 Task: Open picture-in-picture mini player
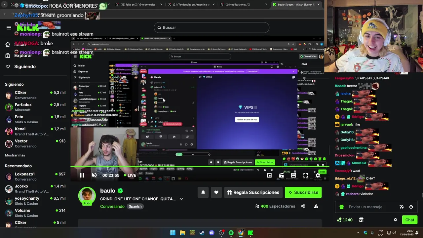(269, 175)
